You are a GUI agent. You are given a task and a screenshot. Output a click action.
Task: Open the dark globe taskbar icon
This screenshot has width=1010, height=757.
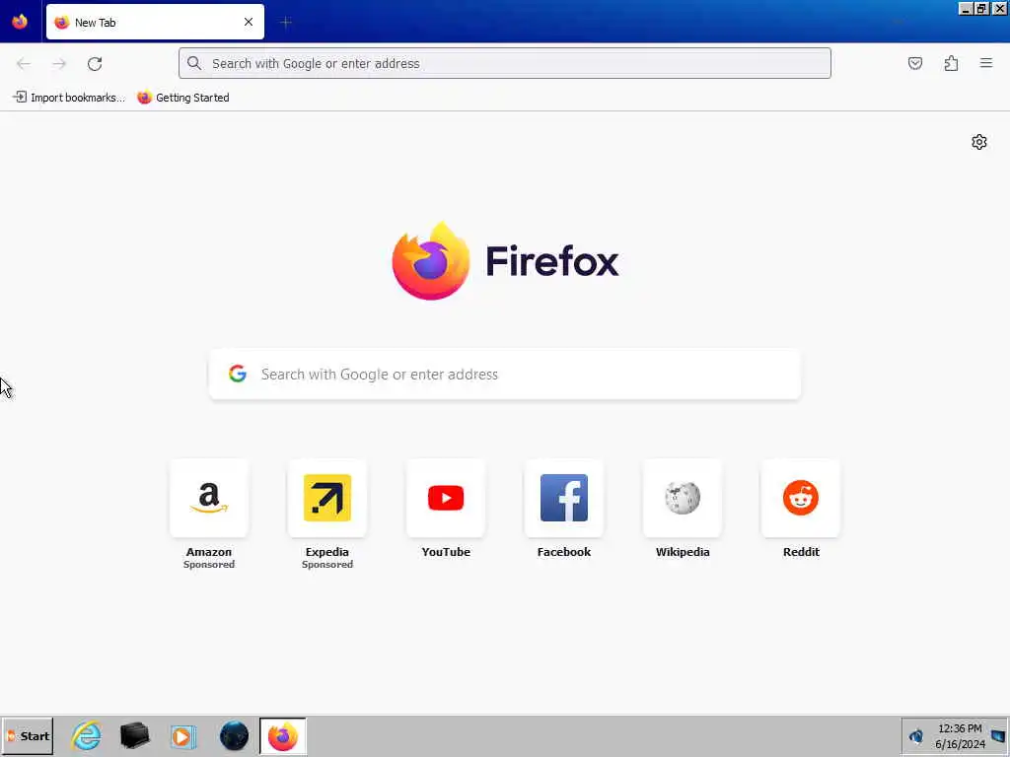click(234, 735)
